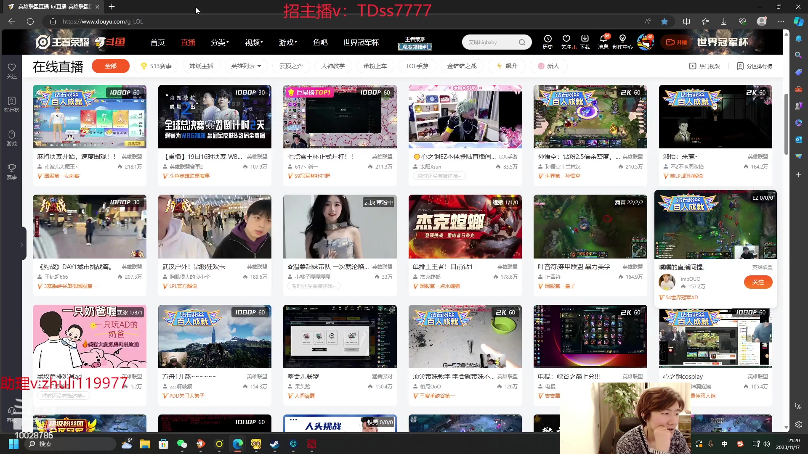Click the user avatar in site header
The image size is (808, 454).
coord(645,42)
